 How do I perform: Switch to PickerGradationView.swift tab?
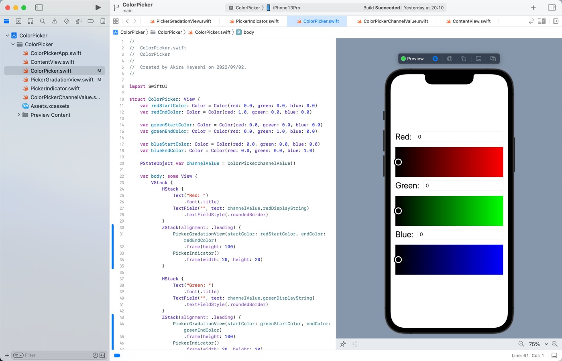point(180,21)
